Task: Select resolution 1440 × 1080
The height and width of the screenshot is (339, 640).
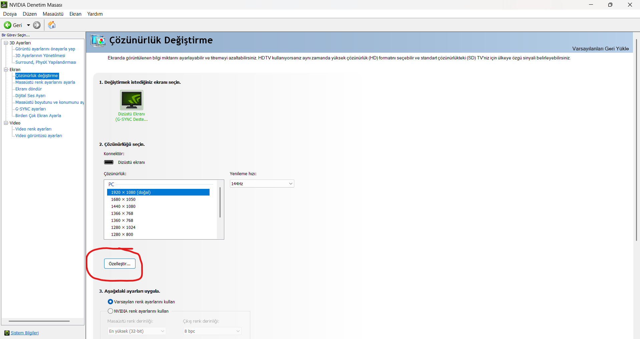Action: pos(158,207)
